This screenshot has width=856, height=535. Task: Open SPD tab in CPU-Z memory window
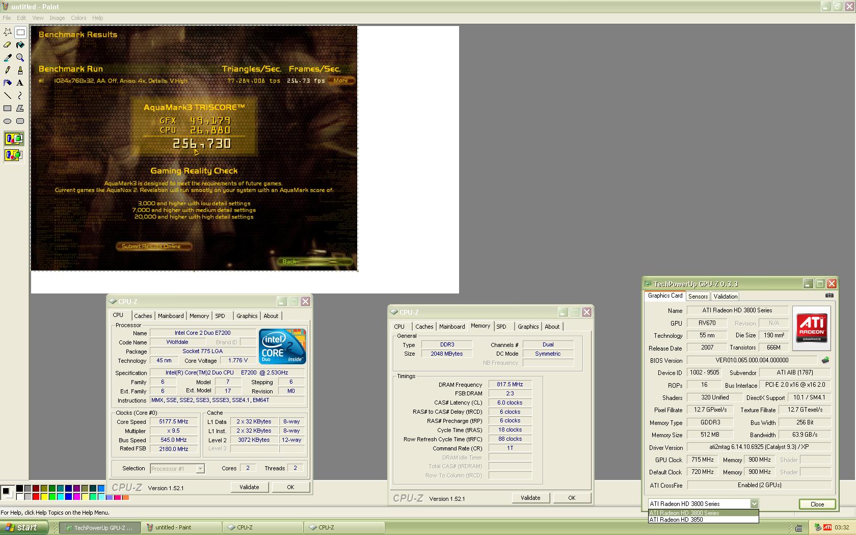[501, 327]
